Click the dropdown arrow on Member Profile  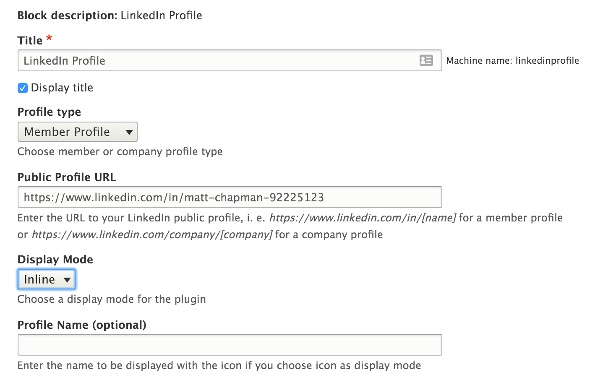click(129, 132)
